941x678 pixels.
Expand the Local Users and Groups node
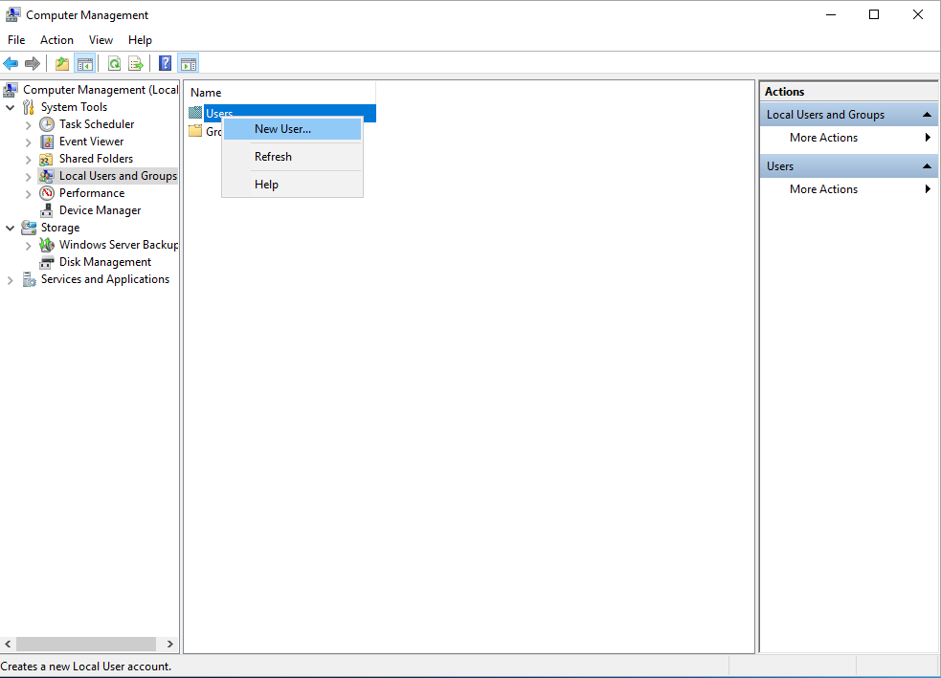(x=28, y=177)
